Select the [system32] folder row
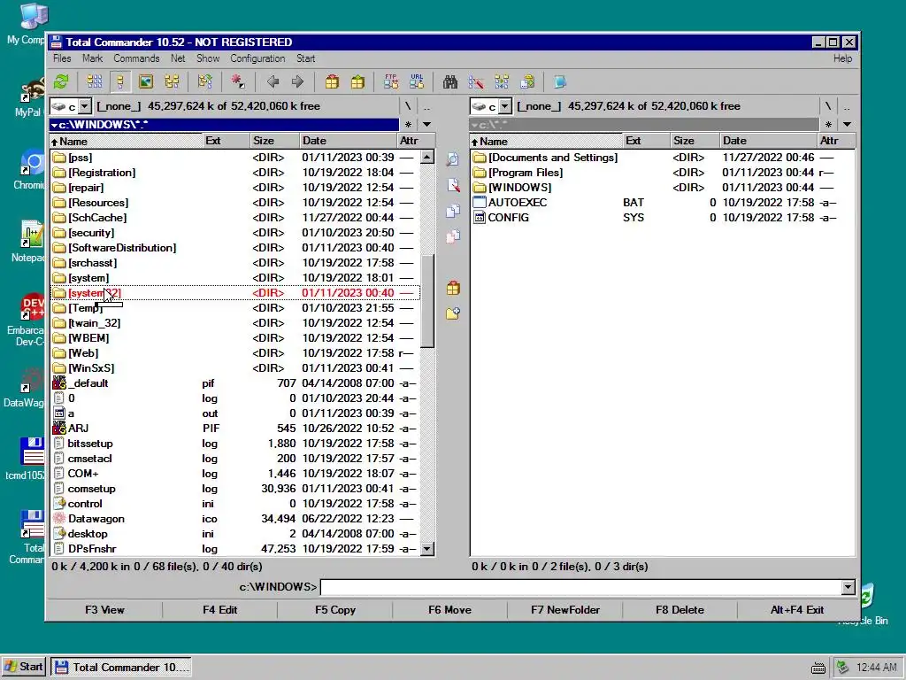The height and width of the screenshot is (680, 906). click(235, 293)
